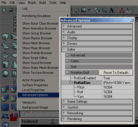Toggle RotGridEnabled True value
The width and height of the screenshot is (138, 127).
(118, 78)
